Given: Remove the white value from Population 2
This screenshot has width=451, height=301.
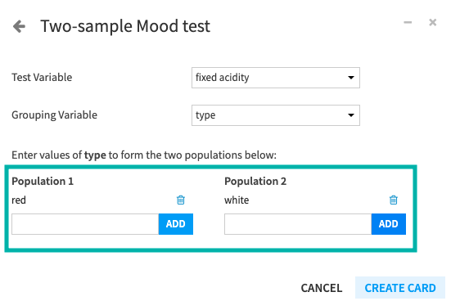Looking at the screenshot, I should click(x=394, y=200).
